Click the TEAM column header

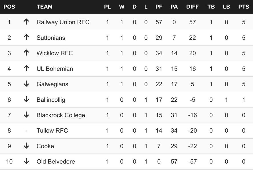pyautogui.click(x=44, y=7)
